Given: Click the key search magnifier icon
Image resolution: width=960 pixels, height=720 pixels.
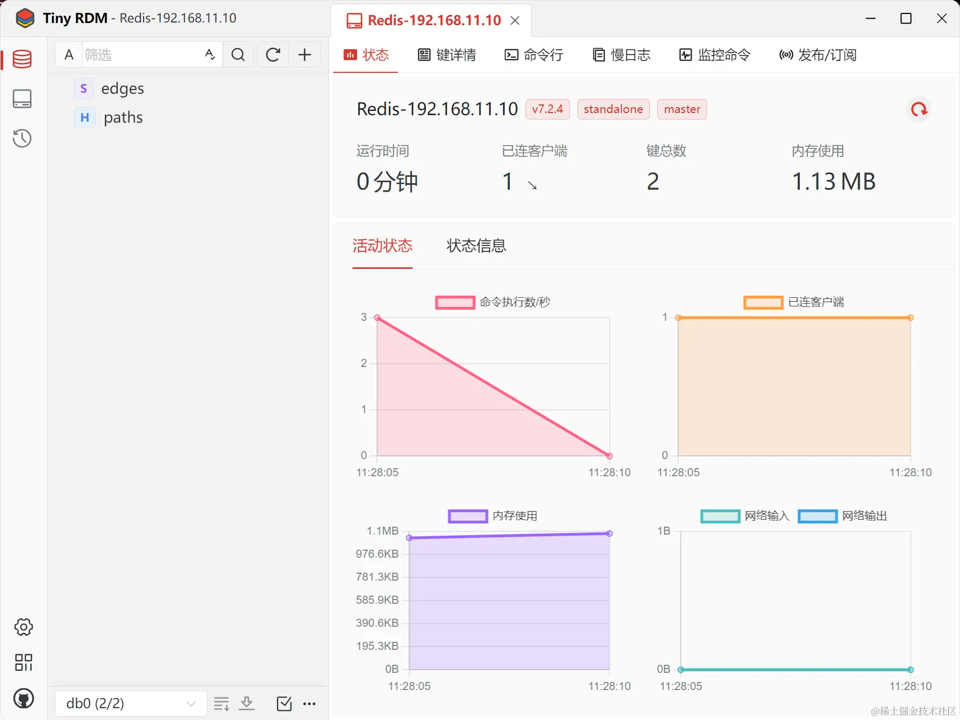Looking at the screenshot, I should [x=238, y=55].
